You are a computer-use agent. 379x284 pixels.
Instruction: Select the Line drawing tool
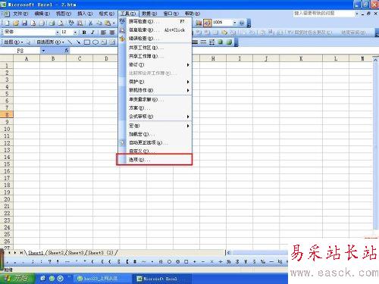point(70,42)
